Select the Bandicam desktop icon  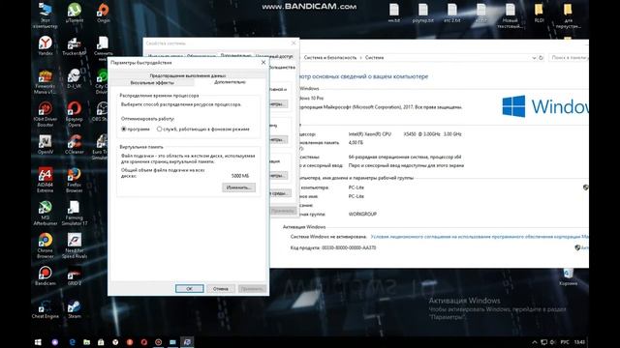point(46,275)
